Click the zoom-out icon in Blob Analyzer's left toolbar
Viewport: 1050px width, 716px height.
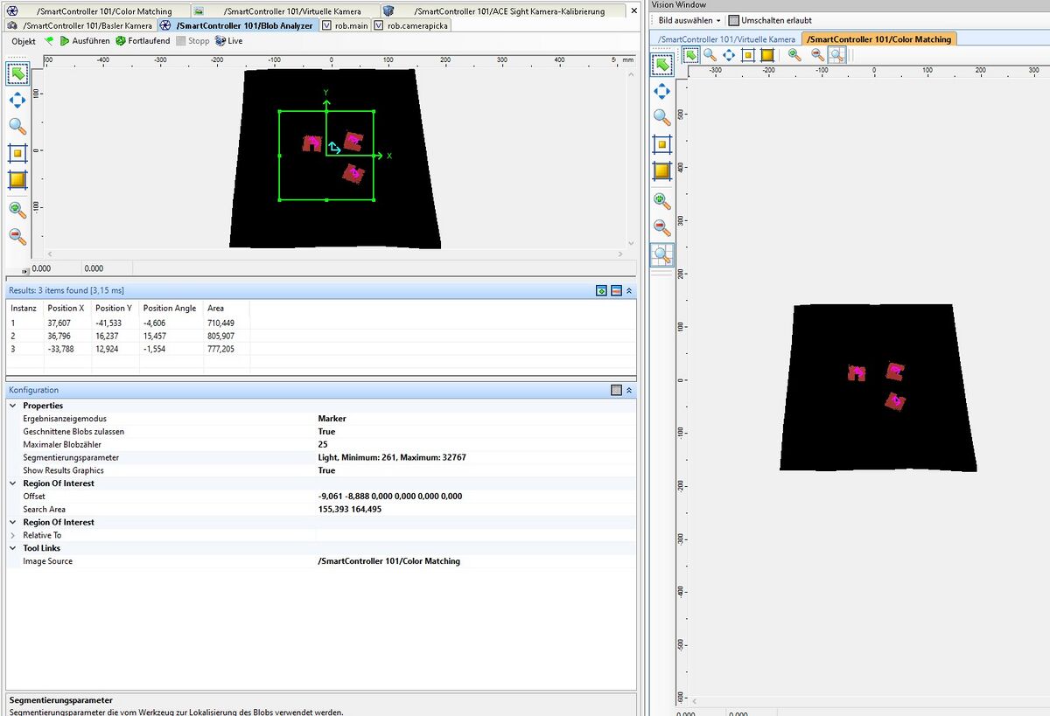pos(17,236)
